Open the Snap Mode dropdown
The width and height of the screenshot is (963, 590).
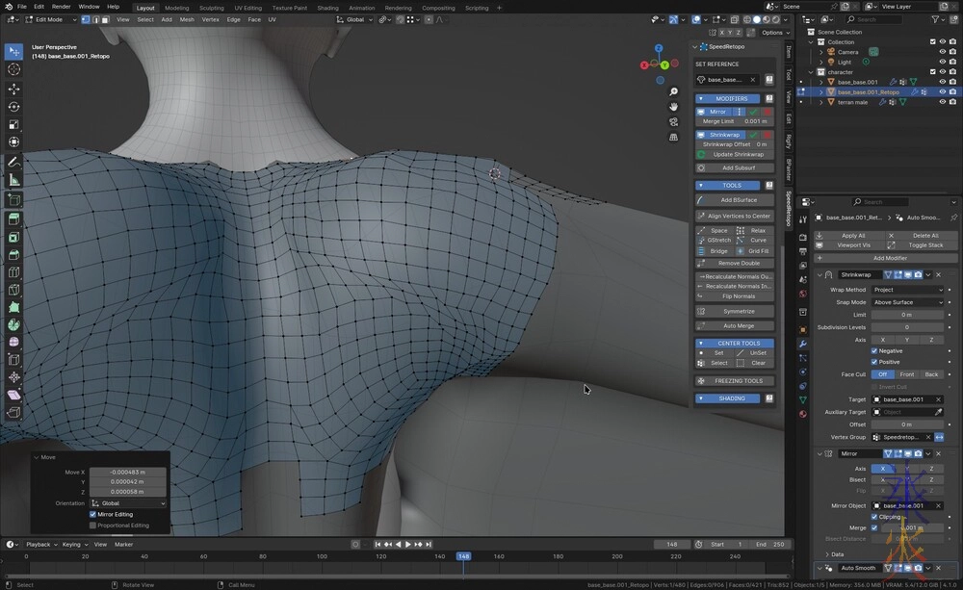pos(908,302)
